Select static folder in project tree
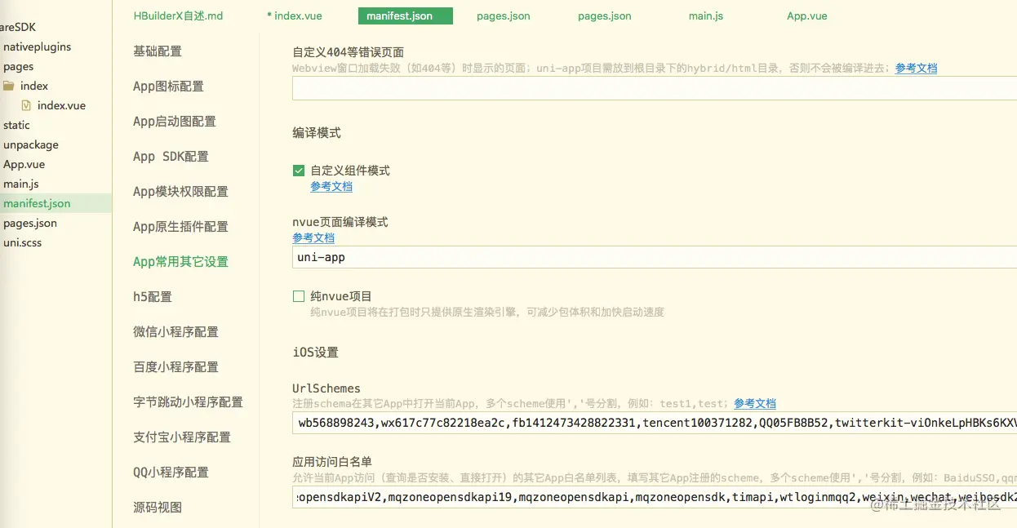 [x=16, y=125]
